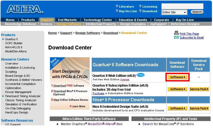
Task: Click the printer icon beside Print This Page
Action: (x=176, y=33)
